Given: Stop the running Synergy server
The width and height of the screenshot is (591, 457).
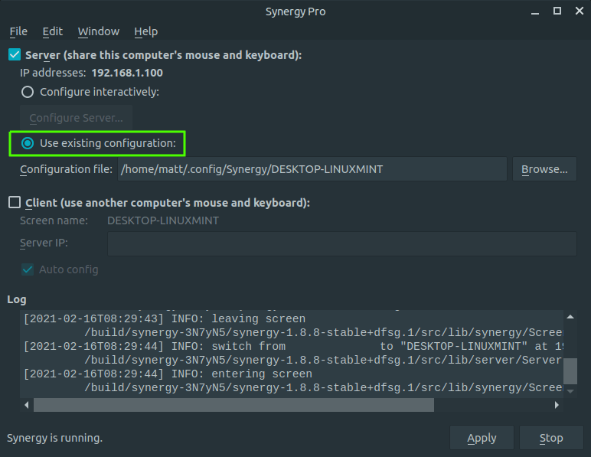Looking at the screenshot, I should point(551,438).
